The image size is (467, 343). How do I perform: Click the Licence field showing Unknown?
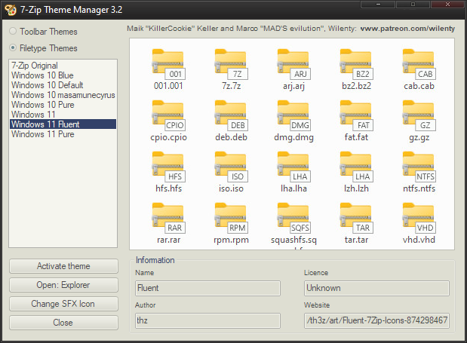click(376, 288)
